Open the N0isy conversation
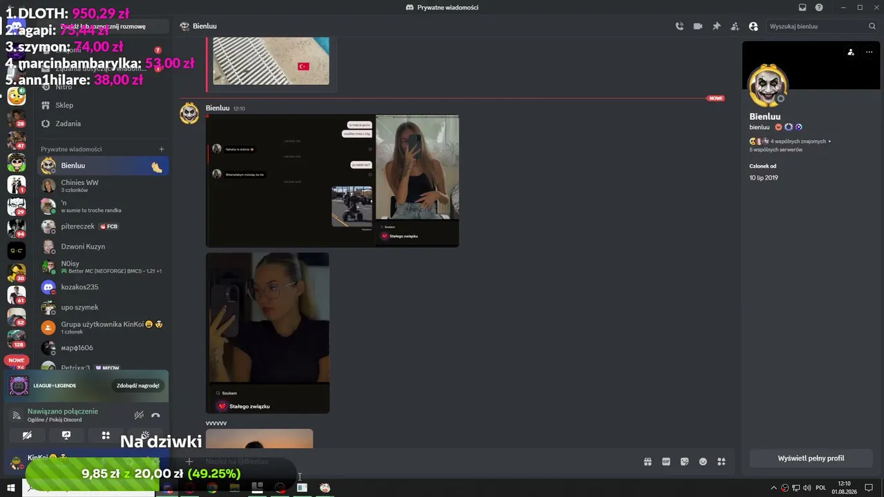 (x=104, y=266)
